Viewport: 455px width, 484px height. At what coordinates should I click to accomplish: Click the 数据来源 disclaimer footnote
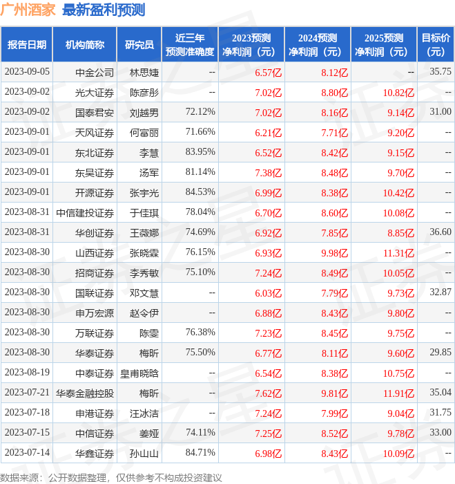click(111, 478)
